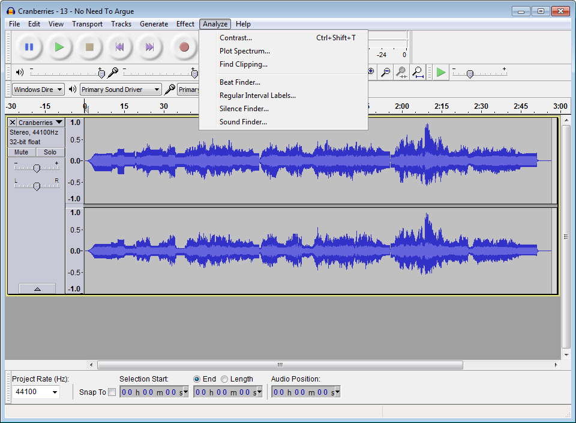Viewport: 576px width, 423px height.
Task: Click the upper channel waveform of the track
Action: (318, 161)
